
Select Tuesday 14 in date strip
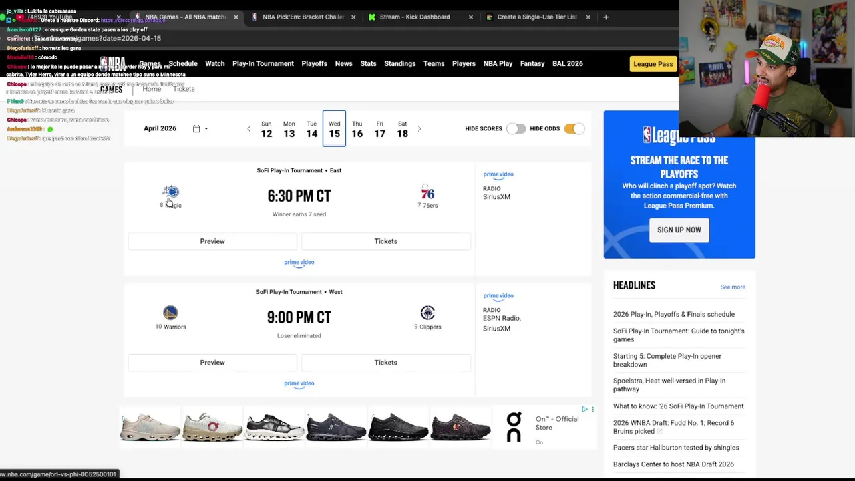(311, 129)
